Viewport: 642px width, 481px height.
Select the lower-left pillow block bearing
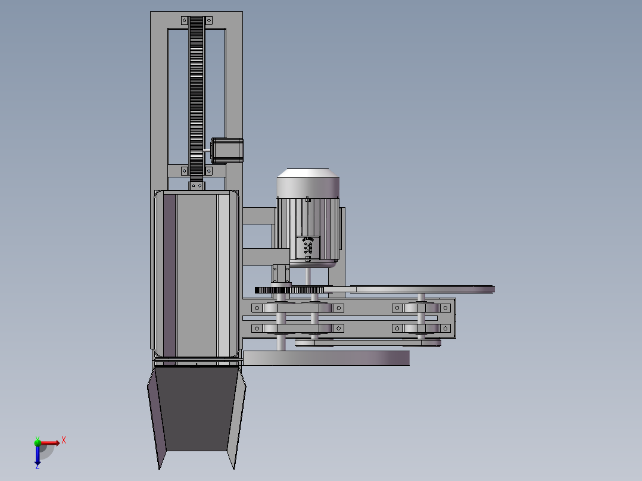tap(297, 329)
